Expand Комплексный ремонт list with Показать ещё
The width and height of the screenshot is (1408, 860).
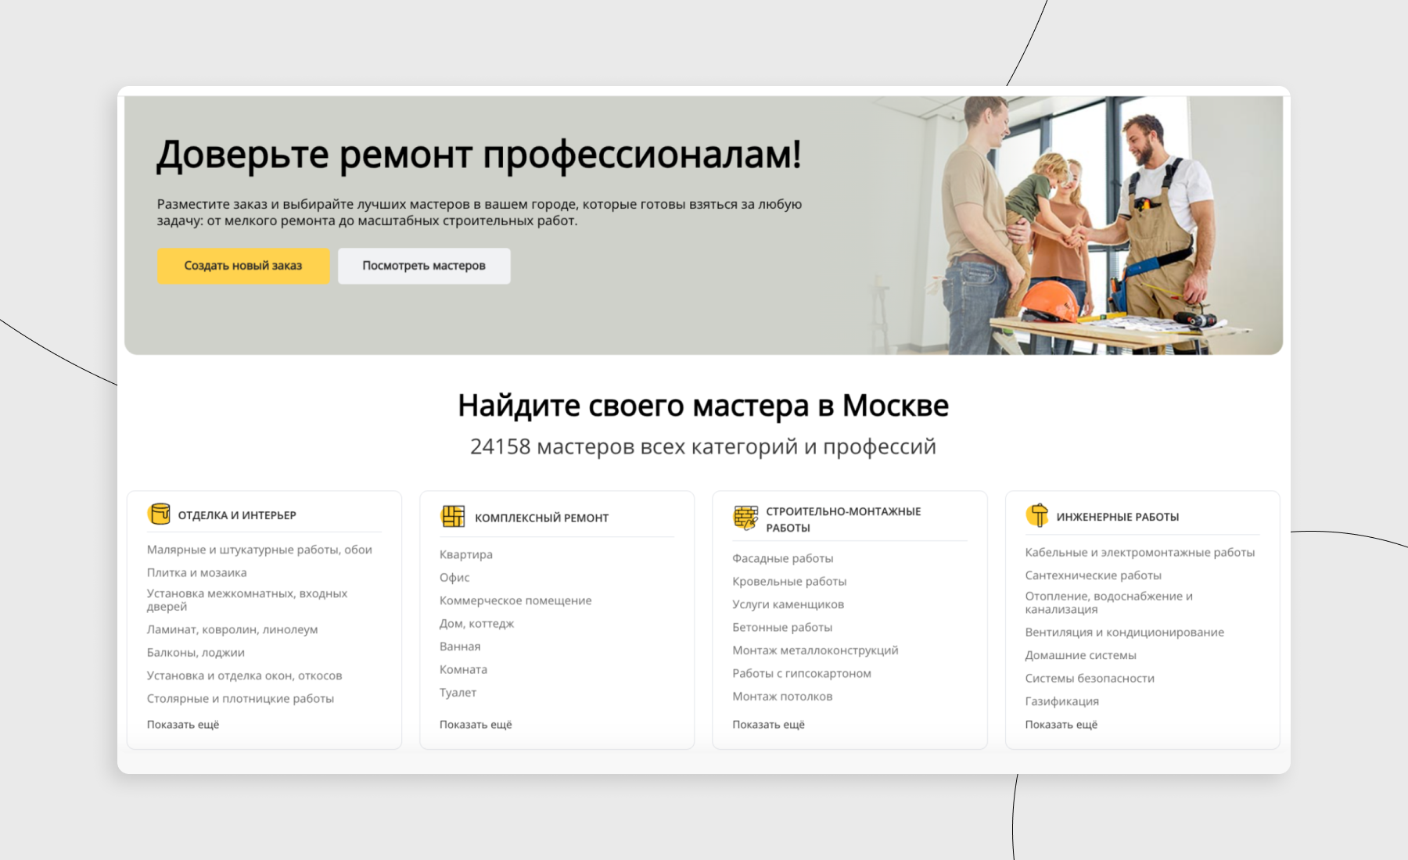click(476, 725)
